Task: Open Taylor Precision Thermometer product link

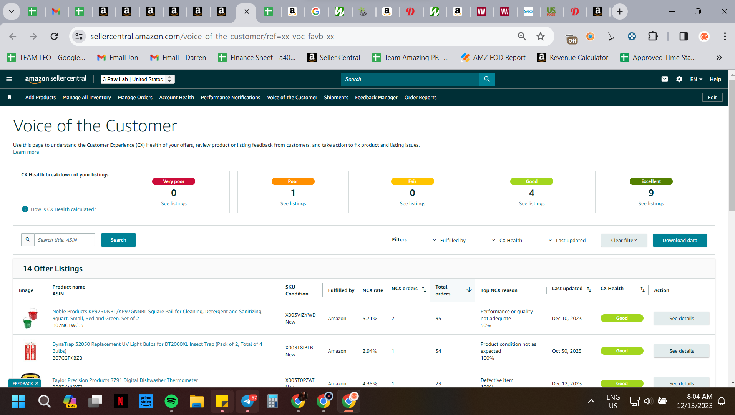Action: tap(125, 380)
